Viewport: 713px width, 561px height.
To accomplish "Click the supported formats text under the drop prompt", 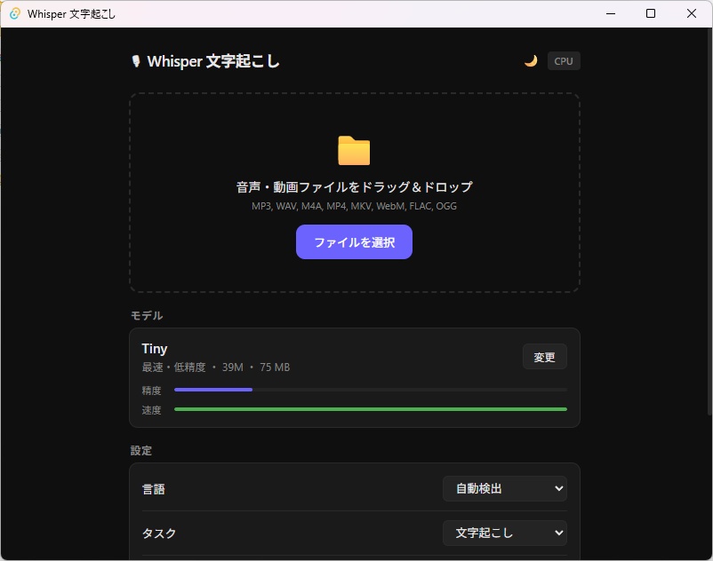I will pos(354,205).
